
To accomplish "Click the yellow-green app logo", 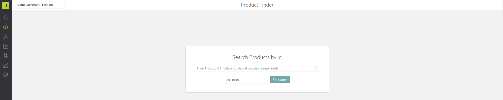I will point(6,5).
